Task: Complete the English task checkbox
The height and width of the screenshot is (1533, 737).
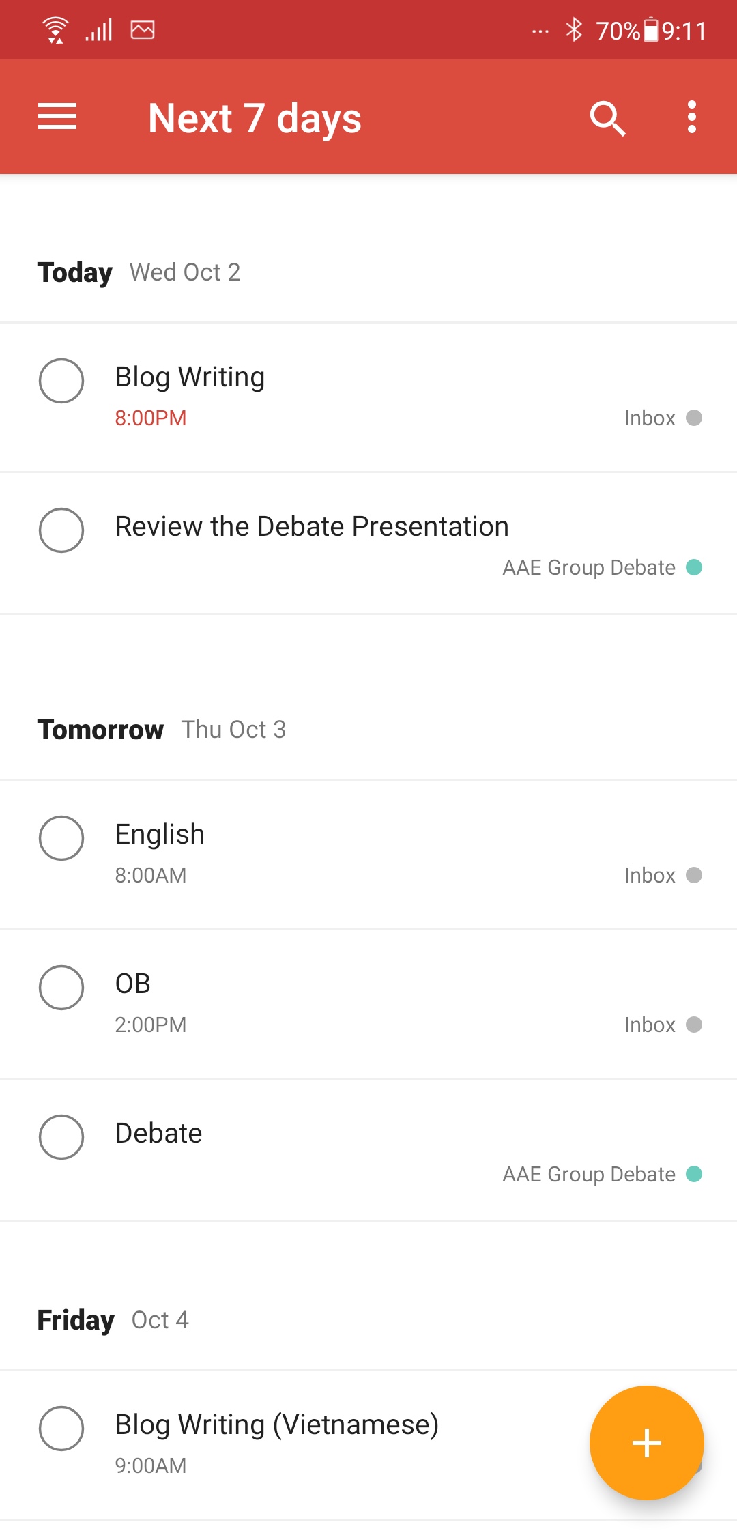Action: click(61, 837)
